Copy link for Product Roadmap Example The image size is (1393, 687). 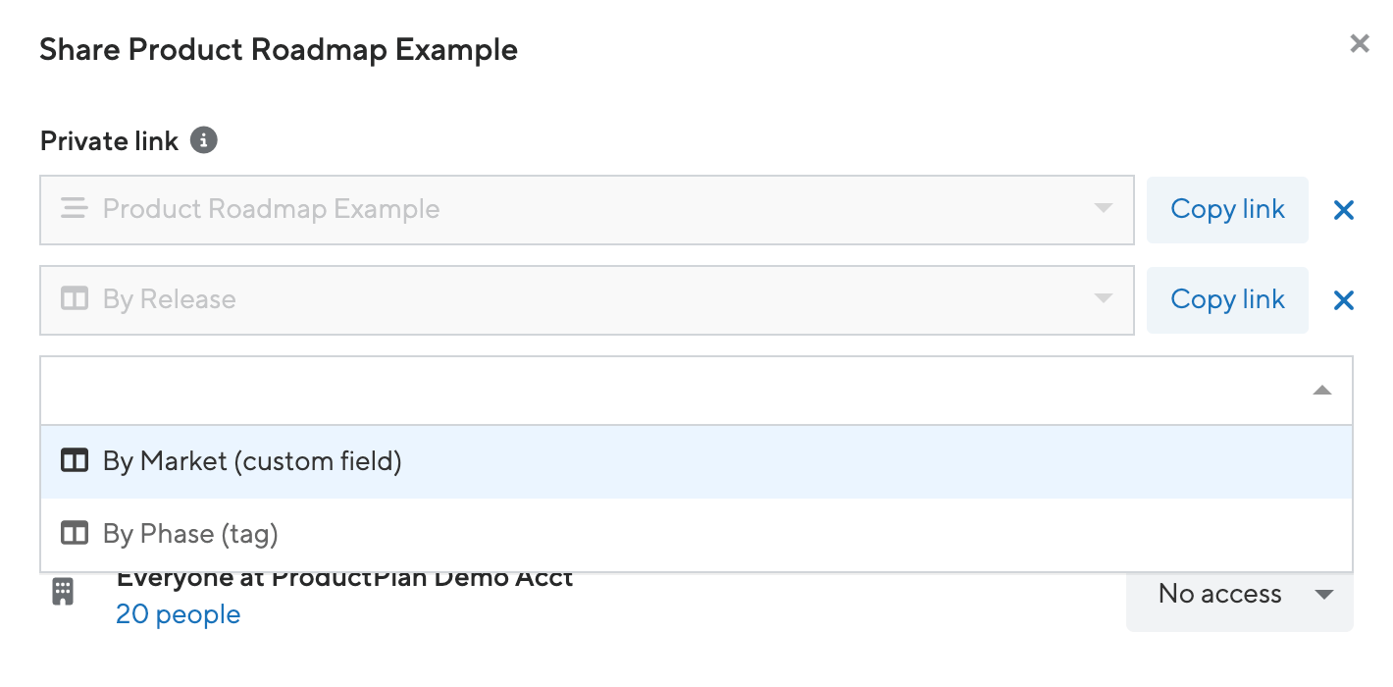click(1227, 210)
